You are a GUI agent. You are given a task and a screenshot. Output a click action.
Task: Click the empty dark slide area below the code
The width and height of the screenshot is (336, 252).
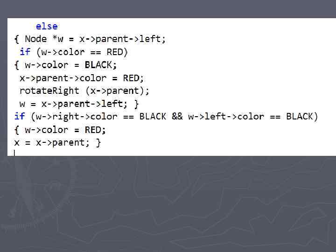(187, 205)
